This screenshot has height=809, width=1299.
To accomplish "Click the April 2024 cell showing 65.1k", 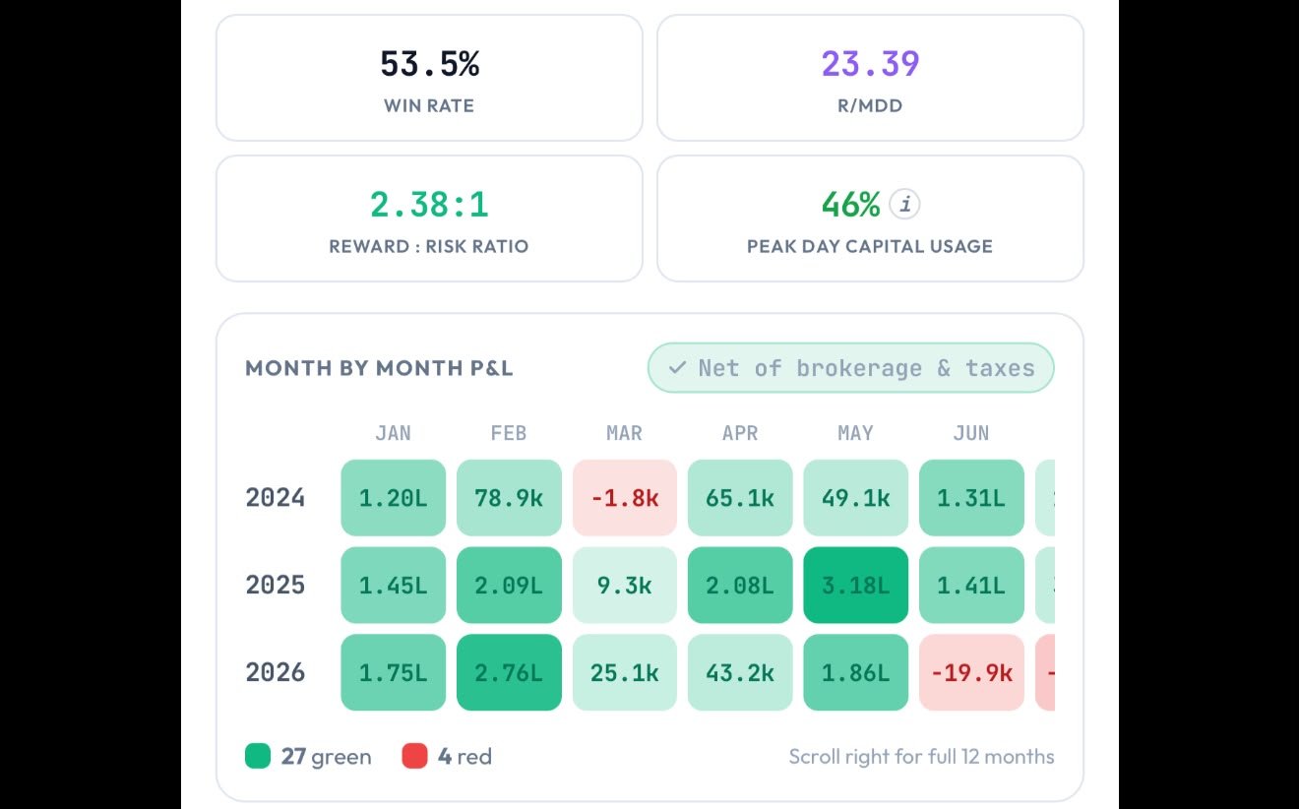I will pos(740,498).
